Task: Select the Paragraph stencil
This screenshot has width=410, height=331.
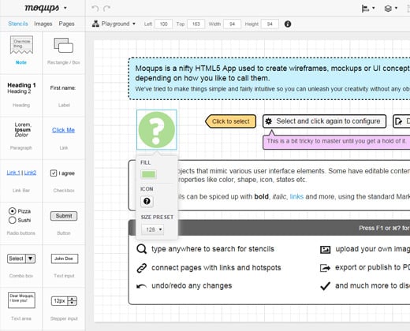Action: [x=21, y=137]
